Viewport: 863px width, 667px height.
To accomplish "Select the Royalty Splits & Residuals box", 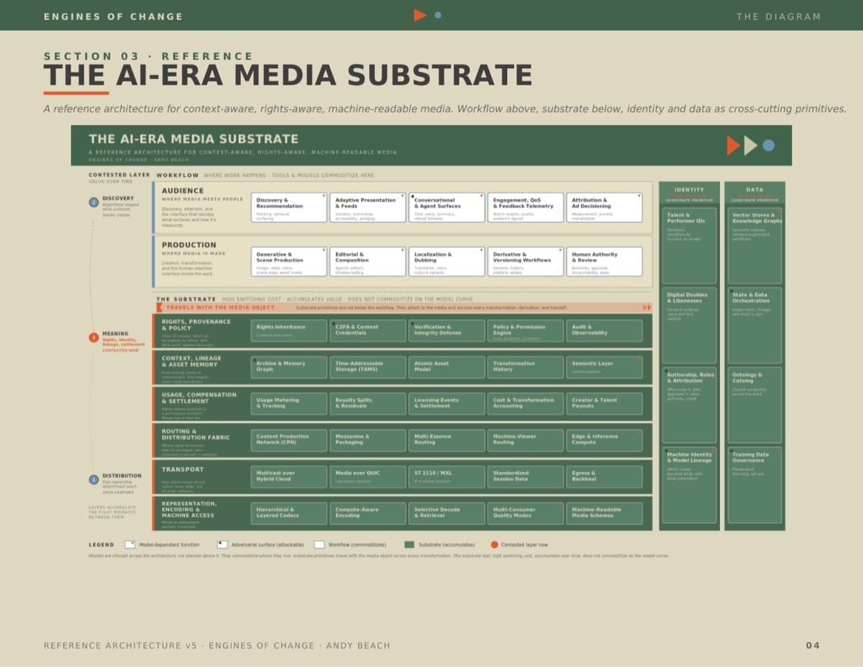I will pyautogui.click(x=368, y=404).
